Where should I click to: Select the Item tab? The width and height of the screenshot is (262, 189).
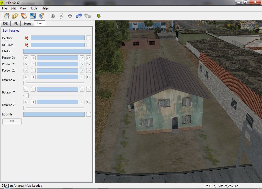coord(40,23)
